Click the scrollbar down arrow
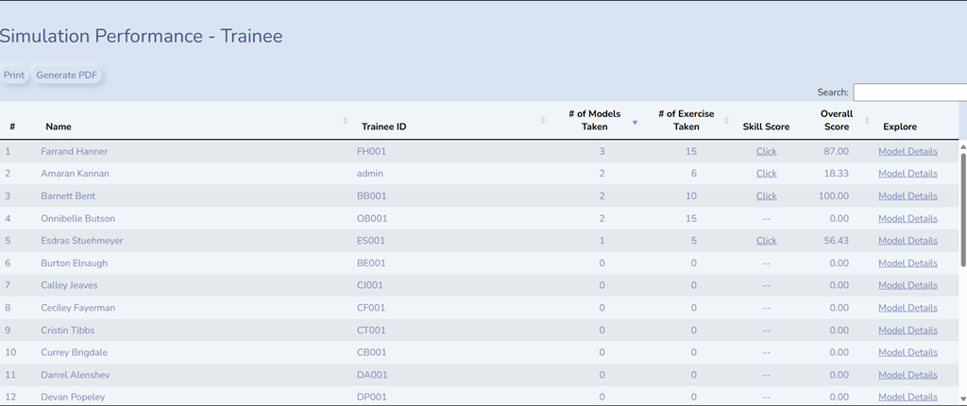 click(x=963, y=398)
